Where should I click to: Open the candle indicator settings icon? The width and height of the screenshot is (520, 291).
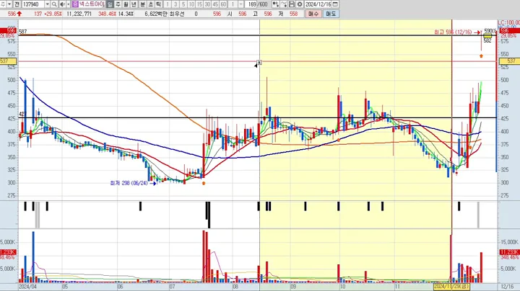[x=276, y=4]
